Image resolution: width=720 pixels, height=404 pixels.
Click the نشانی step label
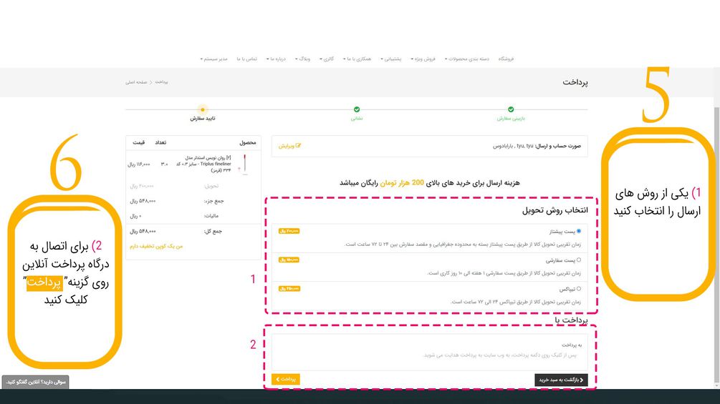pyautogui.click(x=357, y=119)
